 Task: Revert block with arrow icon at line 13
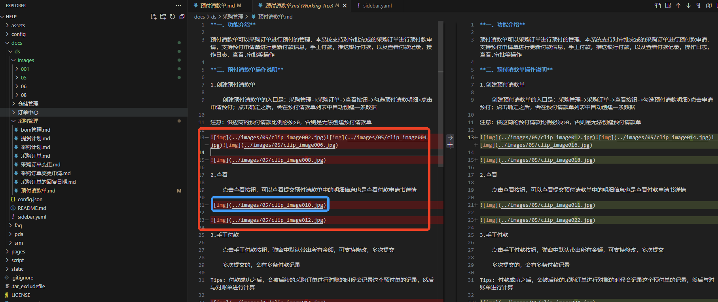click(x=450, y=138)
